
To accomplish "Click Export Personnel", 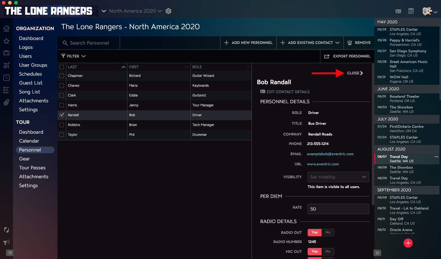I will (347, 56).
